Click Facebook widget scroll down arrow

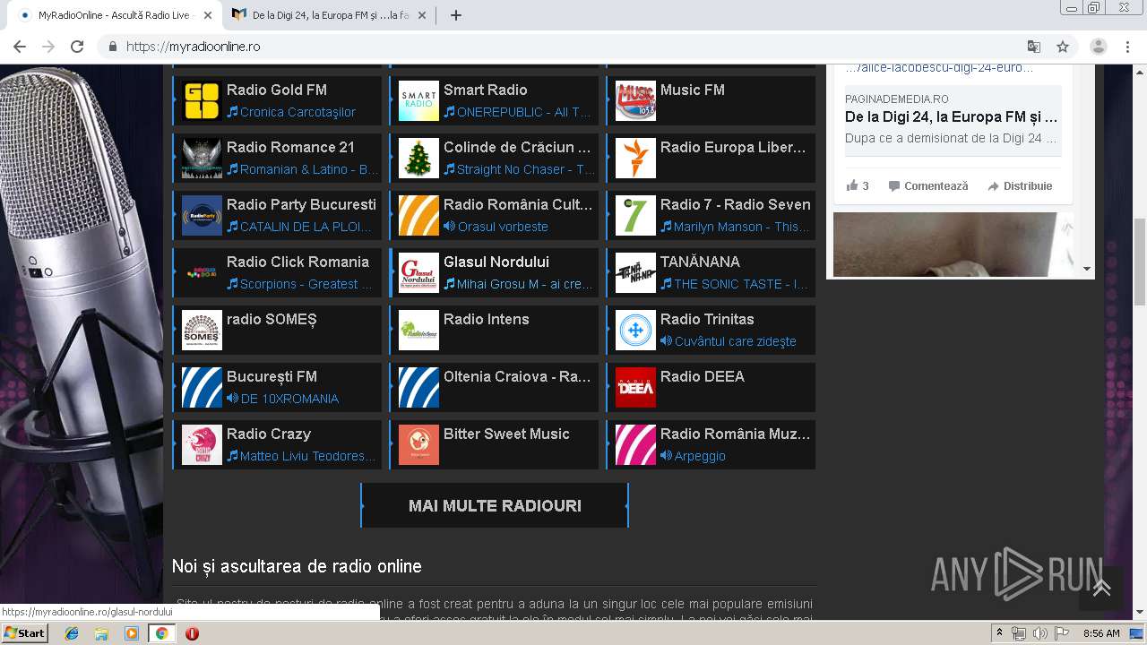click(x=1087, y=269)
